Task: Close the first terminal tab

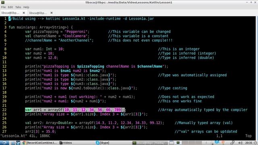Action: 24,13
